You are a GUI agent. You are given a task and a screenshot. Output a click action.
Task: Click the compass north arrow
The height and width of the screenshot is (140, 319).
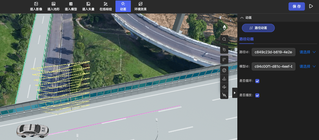[x=225, y=27]
